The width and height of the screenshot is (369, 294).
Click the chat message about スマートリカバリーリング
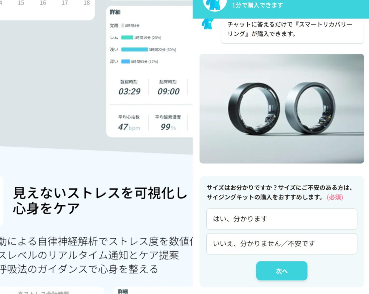point(292,29)
